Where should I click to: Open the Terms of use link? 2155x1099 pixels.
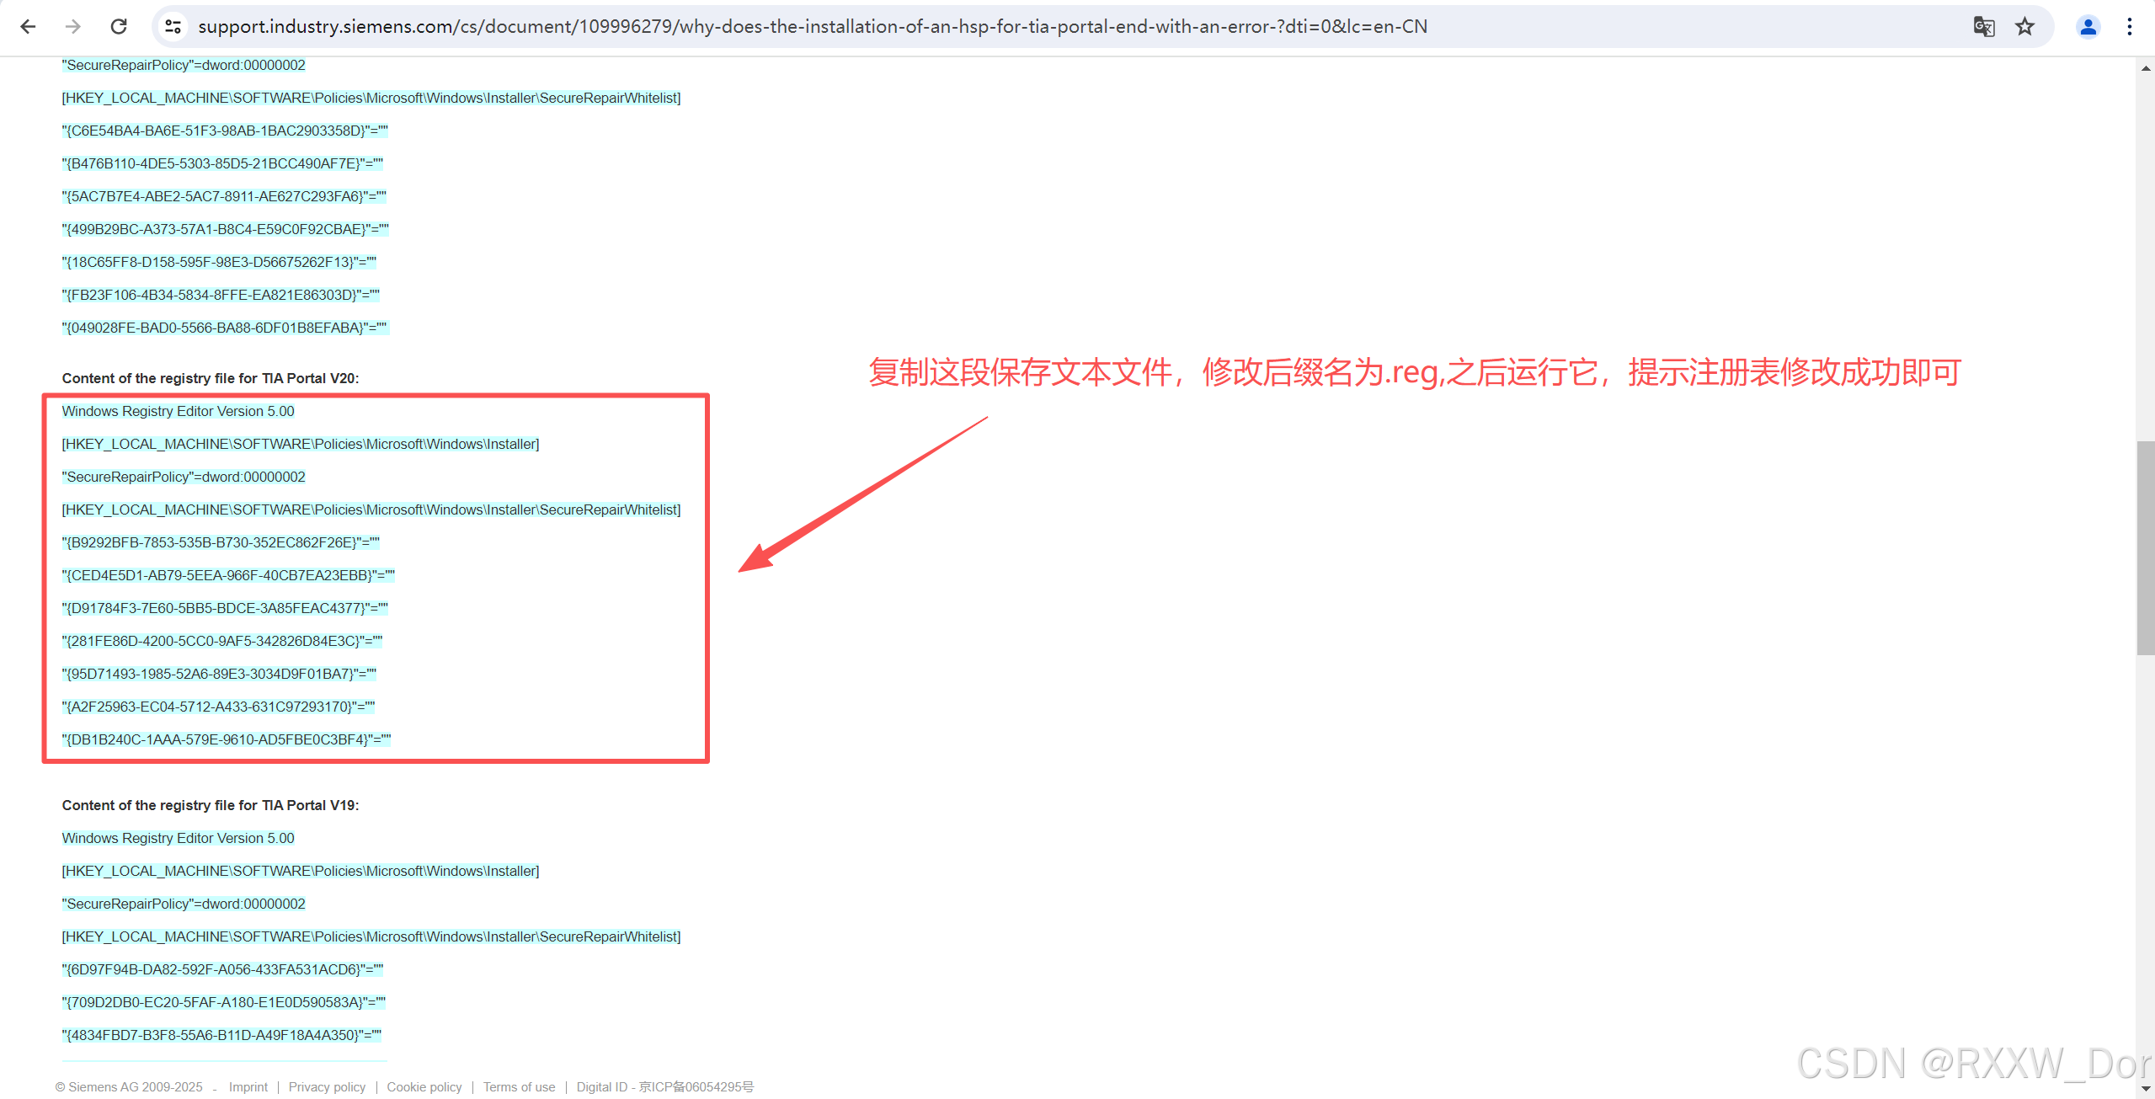click(519, 1087)
